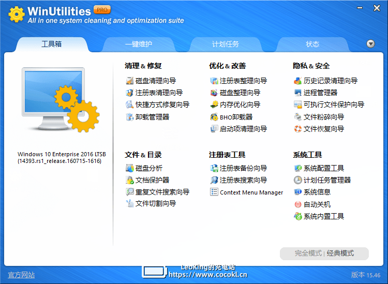Image resolution: width=388 pixels, height=284 pixels.
Task: Select 完全模式 display mode
Action: tap(308, 253)
